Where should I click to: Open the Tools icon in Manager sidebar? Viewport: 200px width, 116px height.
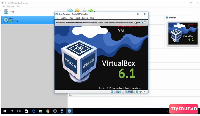6,12
